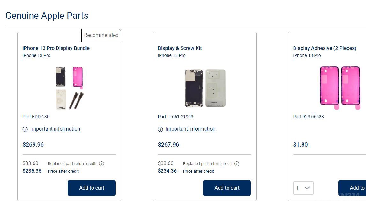Open Important information link for Part LL661-21993
Screen dimensions: 366x210
pyautogui.click(x=190, y=129)
